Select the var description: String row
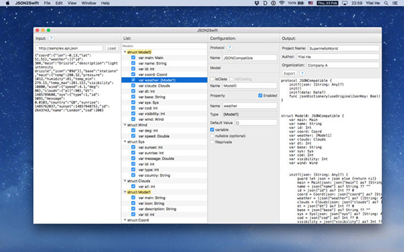 (x=164, y=209)
